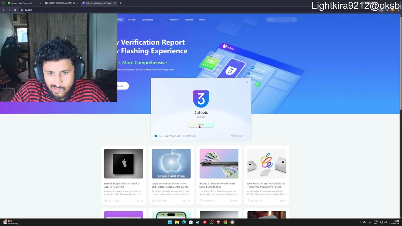Image resolution: width=402 pixels, height=226 pixels.
Task: Open the Surprise and shine article thumbnail
Action: [x=171, y=164]
